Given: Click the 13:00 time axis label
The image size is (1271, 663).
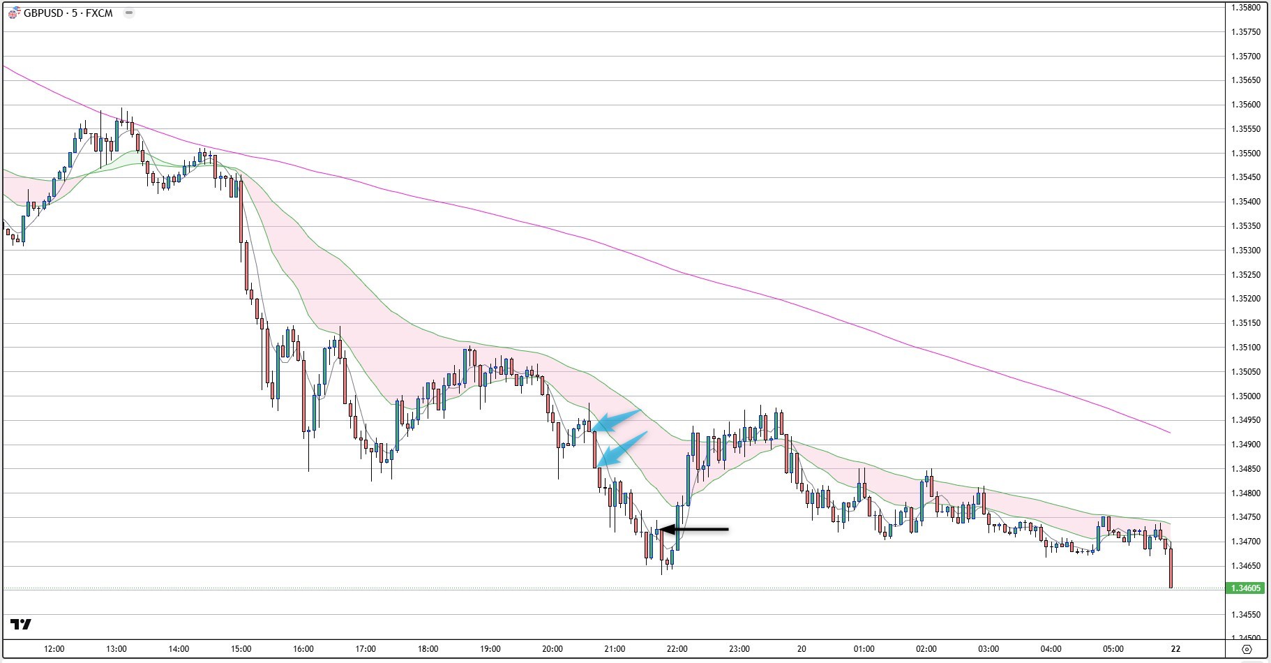Looking at the screenshot, I should (116, 649).
